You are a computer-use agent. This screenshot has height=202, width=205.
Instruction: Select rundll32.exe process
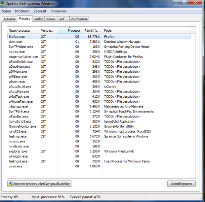(99, 131)
